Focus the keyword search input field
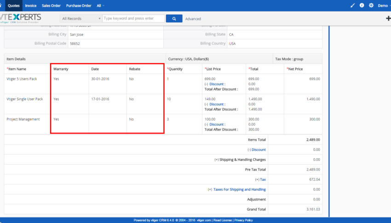The height and width of the screenshot is (223, 391). 133,18
